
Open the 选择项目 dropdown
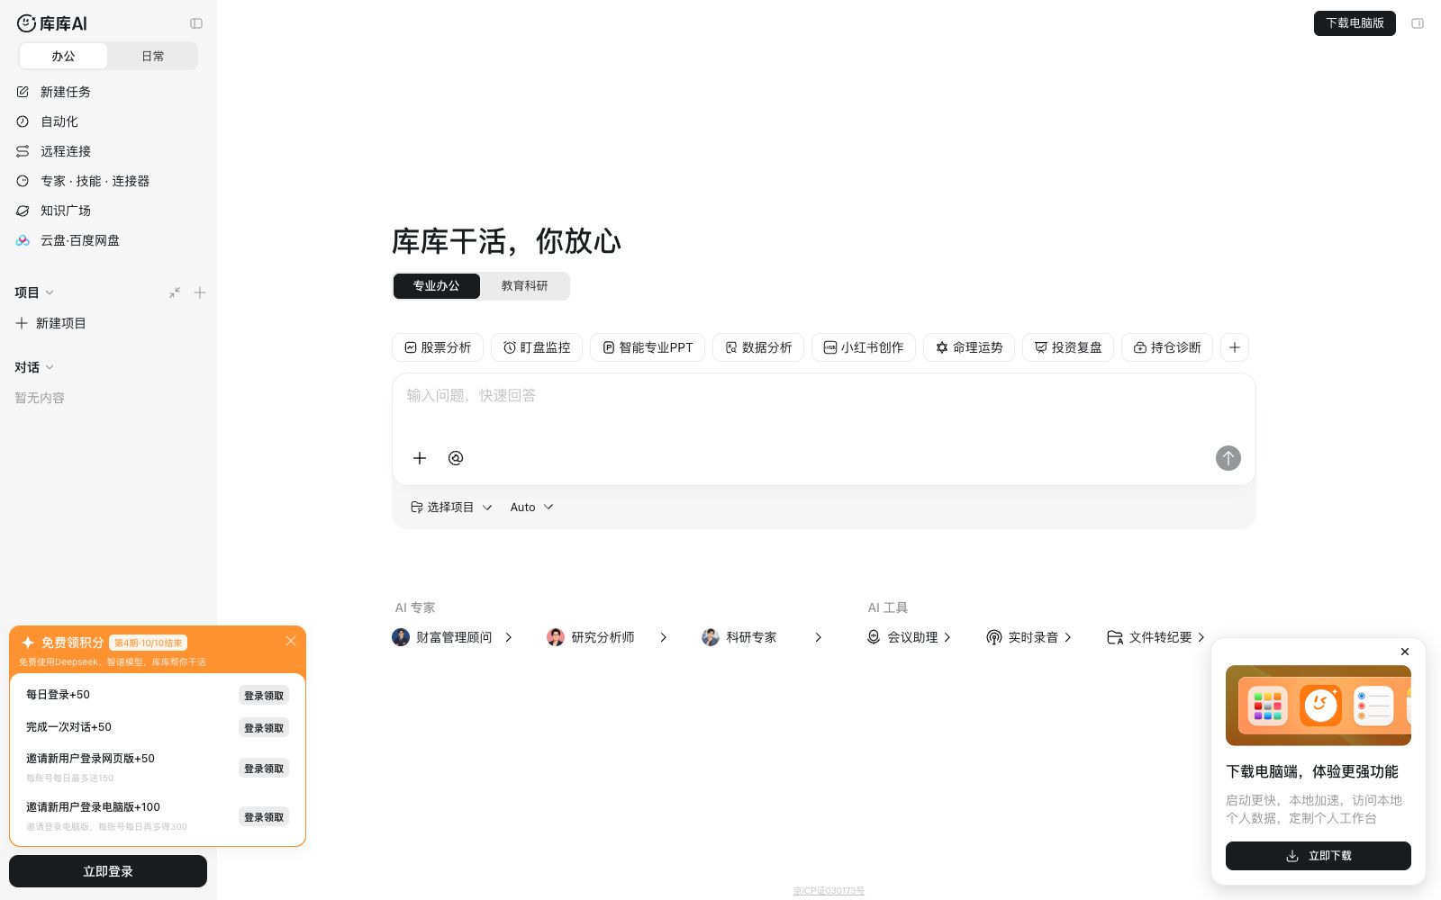click(451, 508)
